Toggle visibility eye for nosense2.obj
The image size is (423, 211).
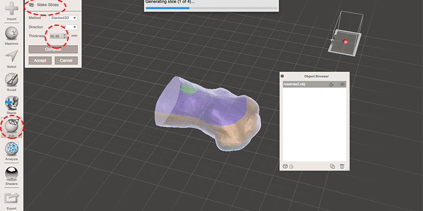coord(342,84)
